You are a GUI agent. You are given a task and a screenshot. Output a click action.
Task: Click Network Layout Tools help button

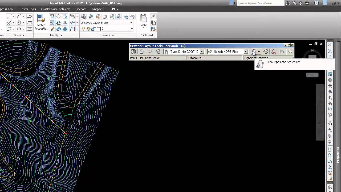(289, 45)
